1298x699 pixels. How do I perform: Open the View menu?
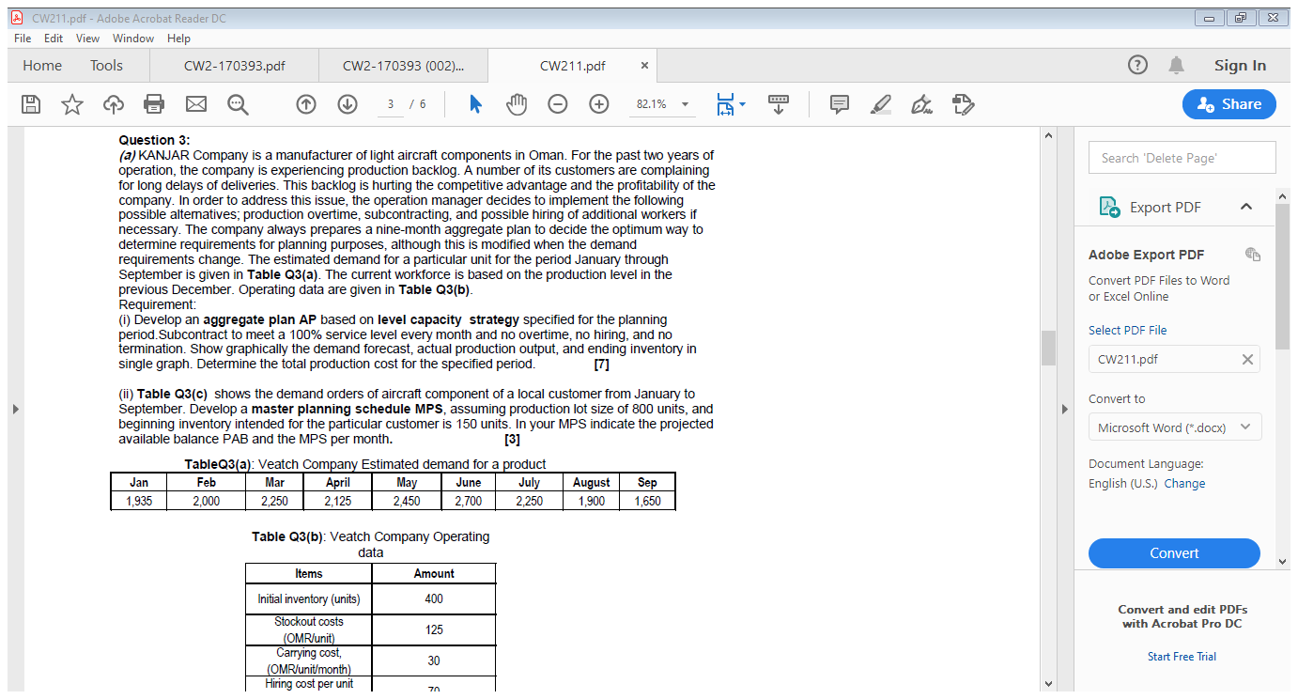[x=87, y=39]
